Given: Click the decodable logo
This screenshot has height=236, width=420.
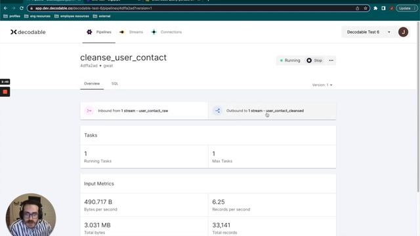Looking at the screenshot, I should 28,32.
